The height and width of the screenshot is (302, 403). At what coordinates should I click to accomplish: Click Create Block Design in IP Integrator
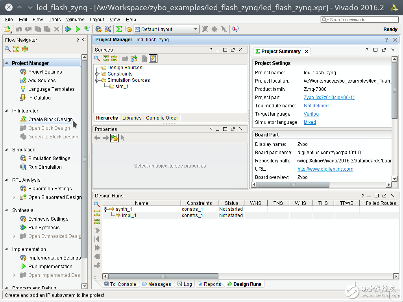(50, 120)
